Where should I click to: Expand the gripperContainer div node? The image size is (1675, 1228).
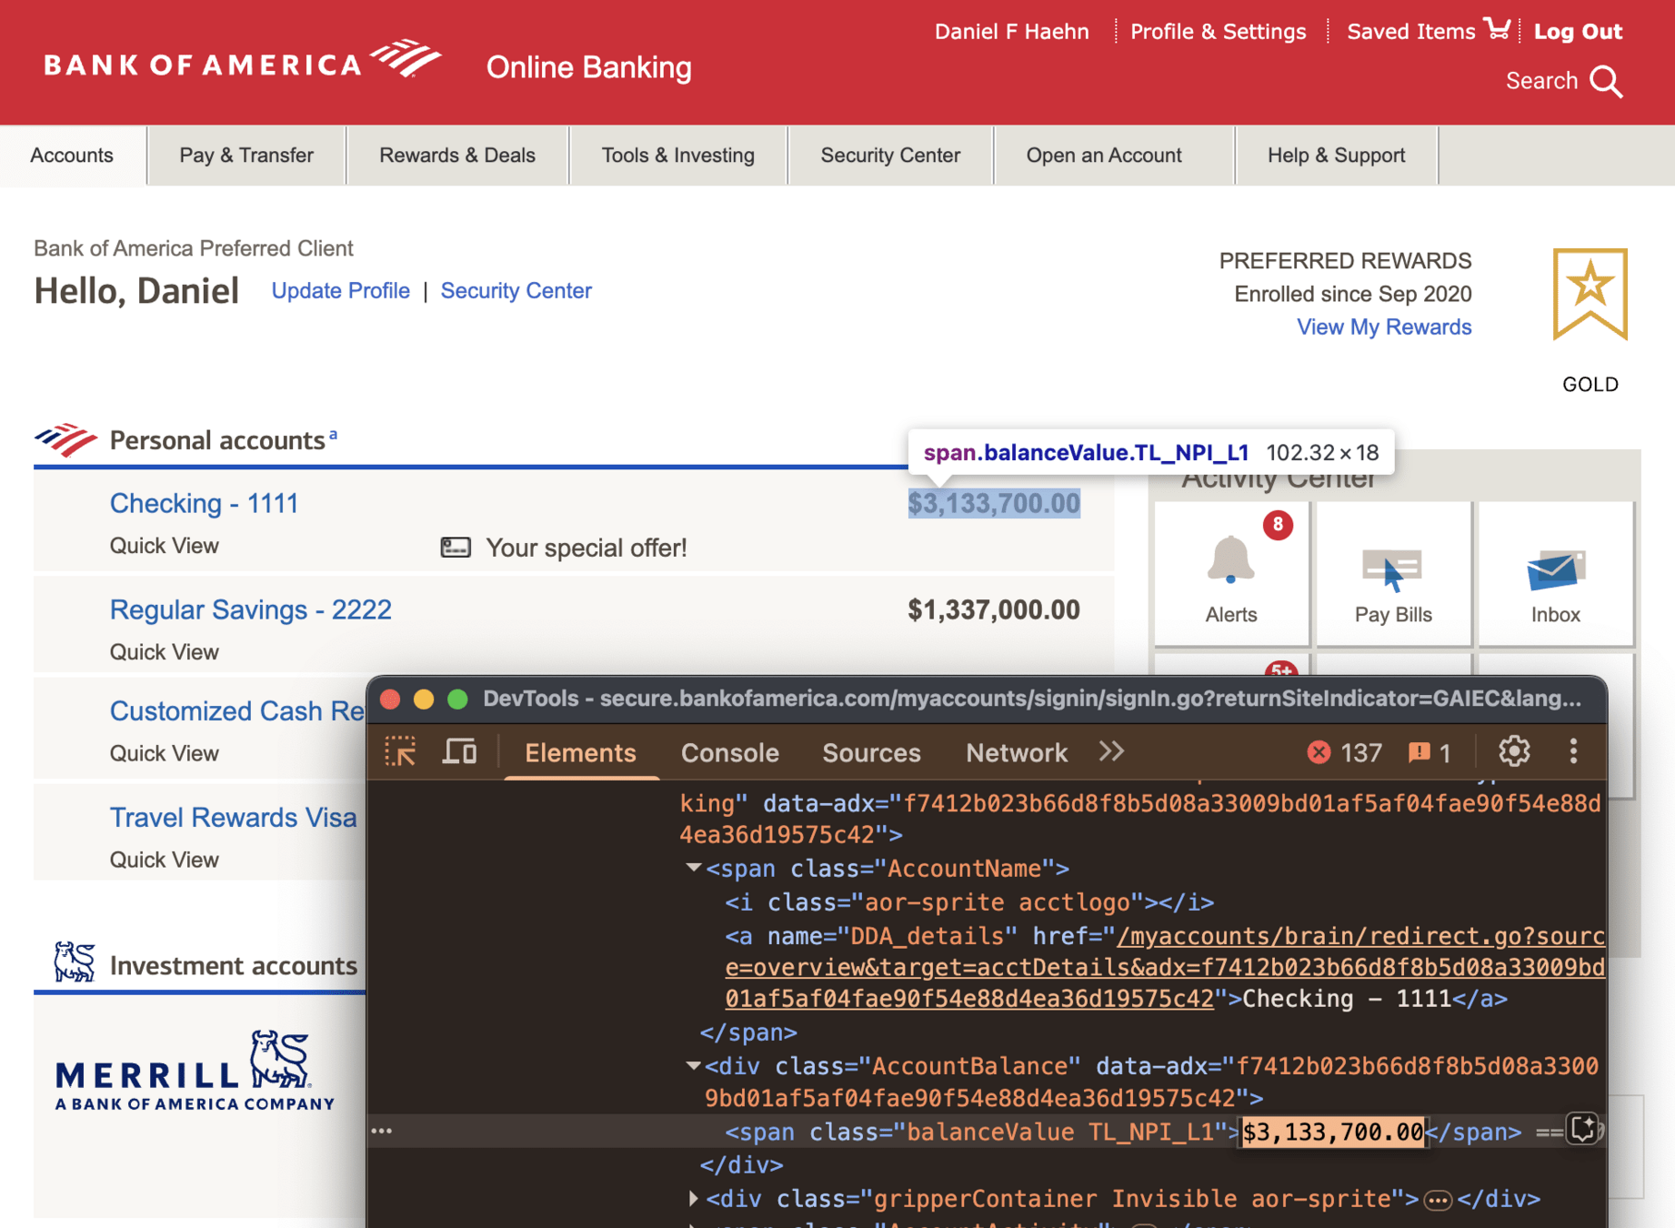pyautogui.click(x=694, y=1198)
